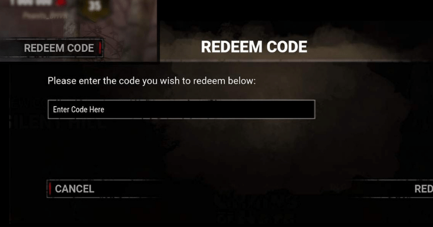Click the 'Please enter the code' instruction text
Screen dimensions: 433x227
[x=152, y=81]
